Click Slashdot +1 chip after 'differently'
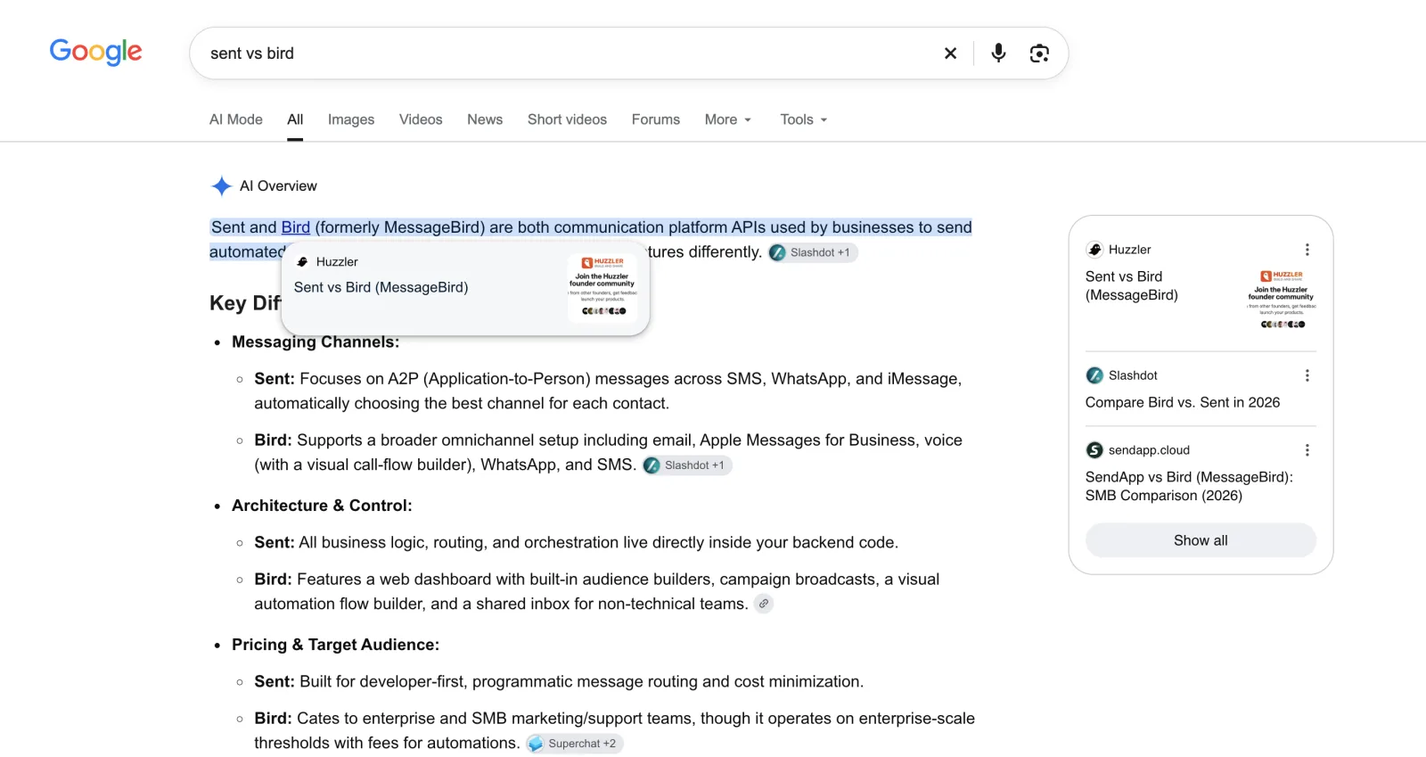The width and height of the screenshot is (1426, 757). 812,252
